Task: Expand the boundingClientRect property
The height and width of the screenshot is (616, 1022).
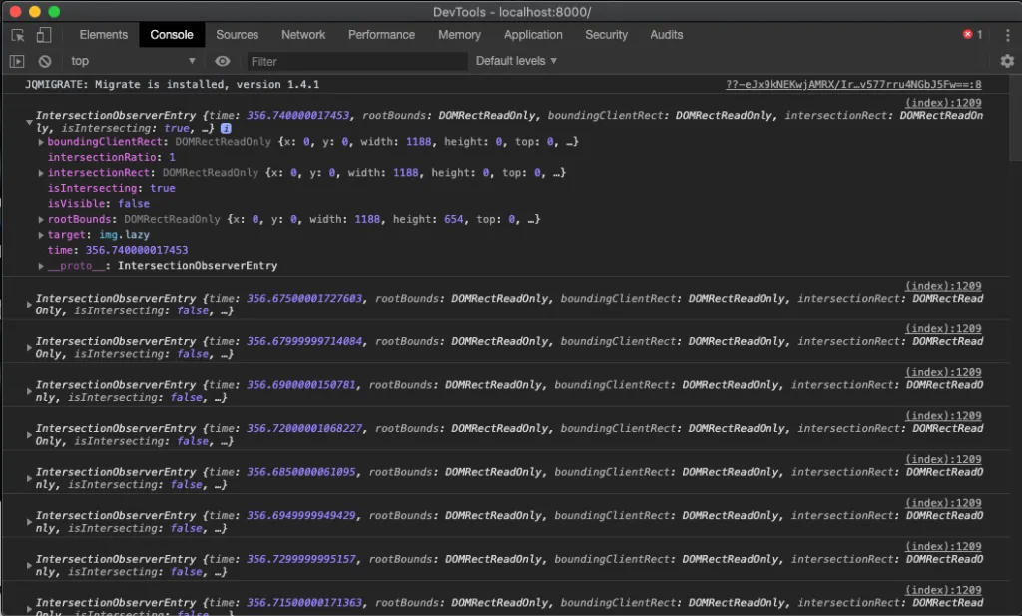Action: pyautogui.click(x=40, y=142)
